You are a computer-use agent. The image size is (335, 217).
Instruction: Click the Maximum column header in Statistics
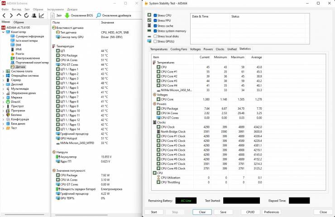pyautogui.click(x=237, y=57)
